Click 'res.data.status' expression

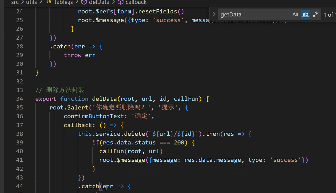(x=129, y=143)
